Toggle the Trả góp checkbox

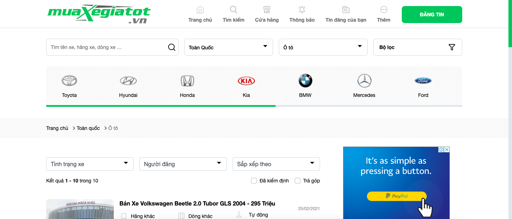(x=298, y=181)
